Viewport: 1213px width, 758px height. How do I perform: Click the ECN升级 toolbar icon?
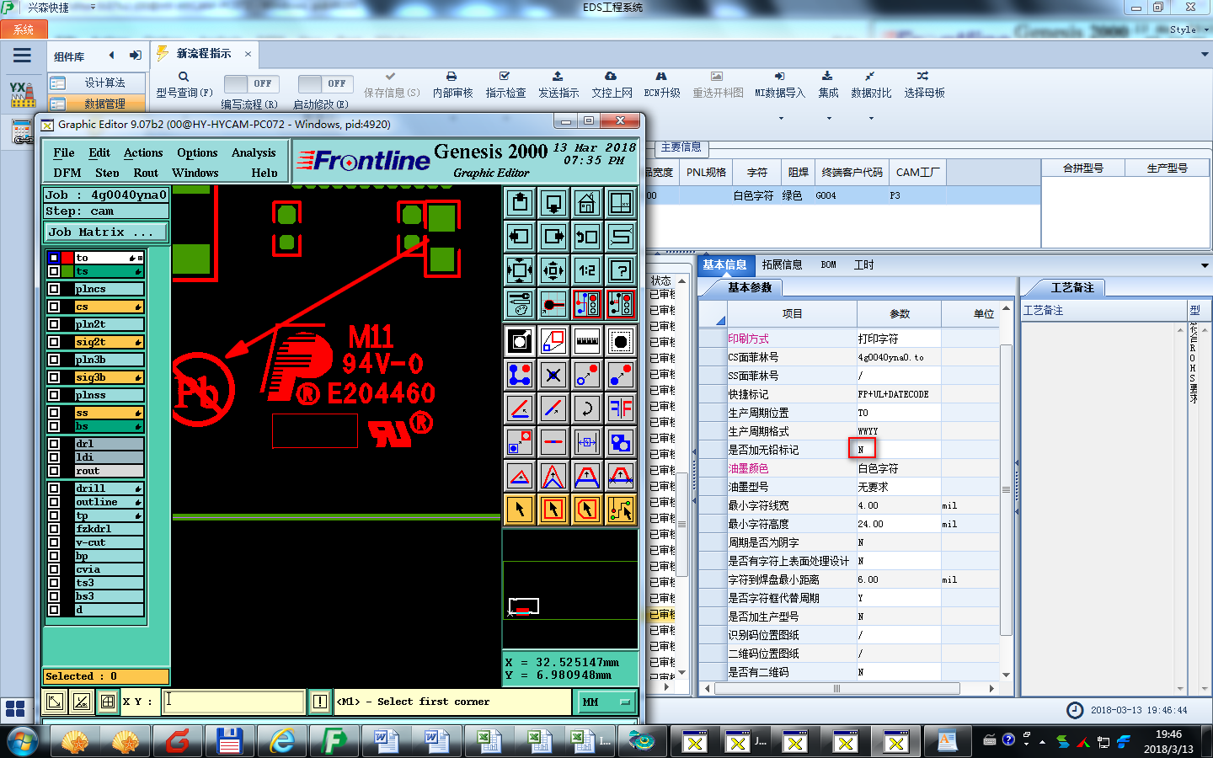click(x=661, y=76)
